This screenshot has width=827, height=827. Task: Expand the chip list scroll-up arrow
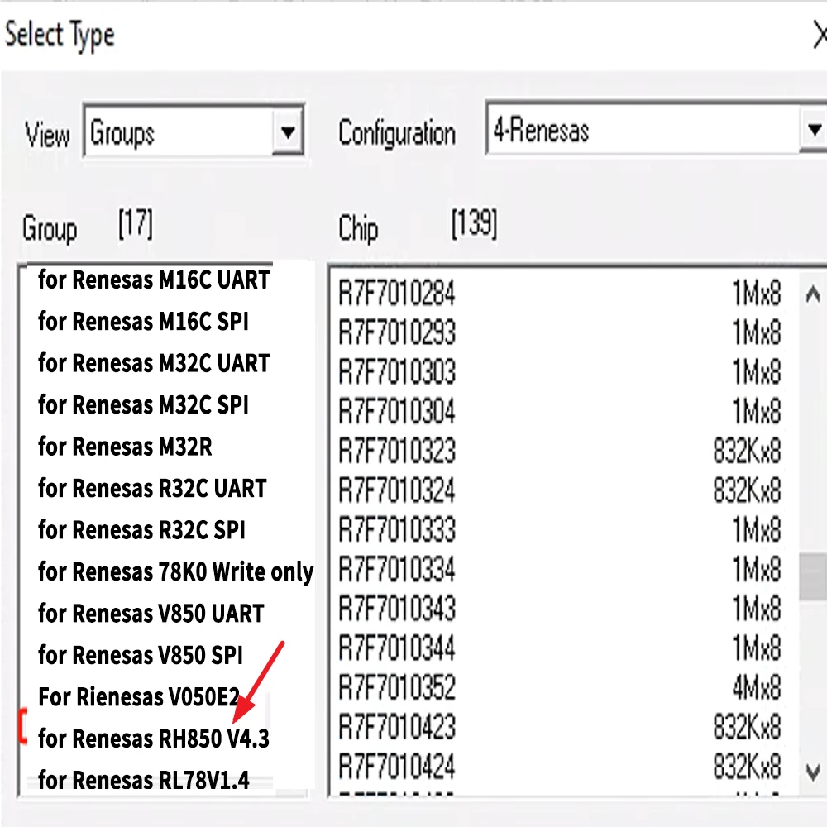tap(813, 294)
